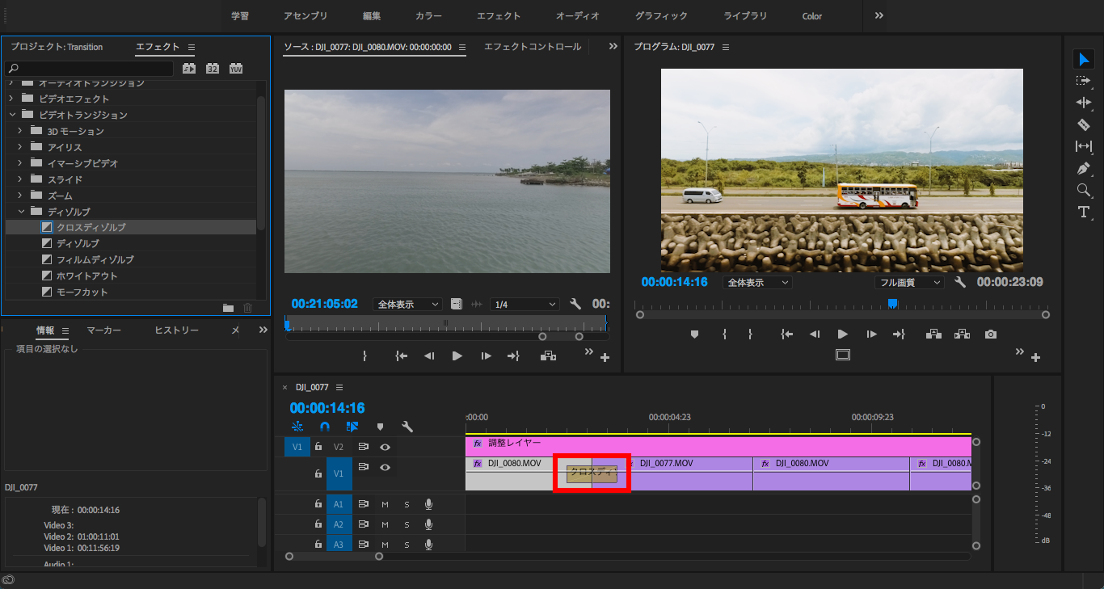This screenshot has height=589, width=1104.
Task: Toggle lock on V1 track
Action: (318, 473)
